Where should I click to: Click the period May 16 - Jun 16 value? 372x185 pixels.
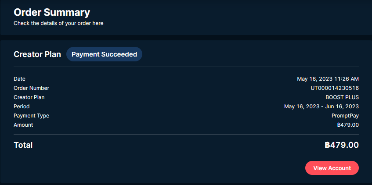[321, 107]
